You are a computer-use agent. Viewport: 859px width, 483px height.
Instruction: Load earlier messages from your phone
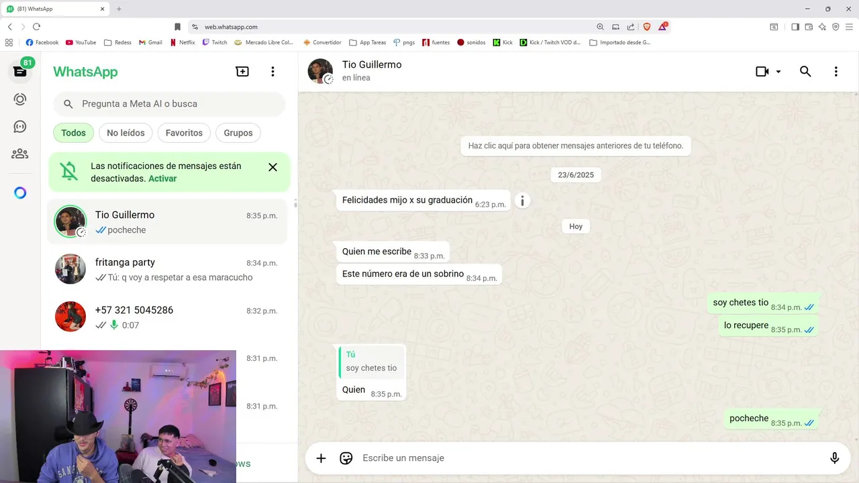[x=576, y=146]
